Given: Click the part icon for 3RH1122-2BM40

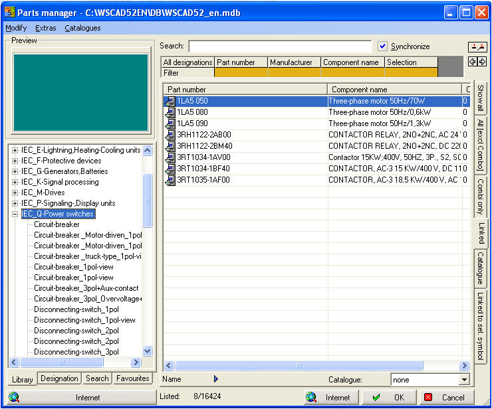Looking at the screenshot, I should coord(170,146).
